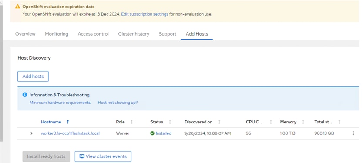Open the kebab actions menu for worker3
363x163 pixels.
click(x=353, y=133)
